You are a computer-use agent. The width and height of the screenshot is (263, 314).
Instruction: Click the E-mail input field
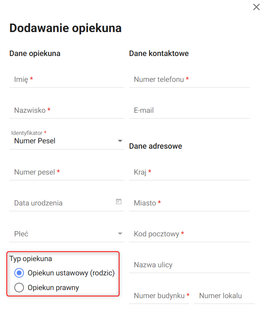[189, 110]
